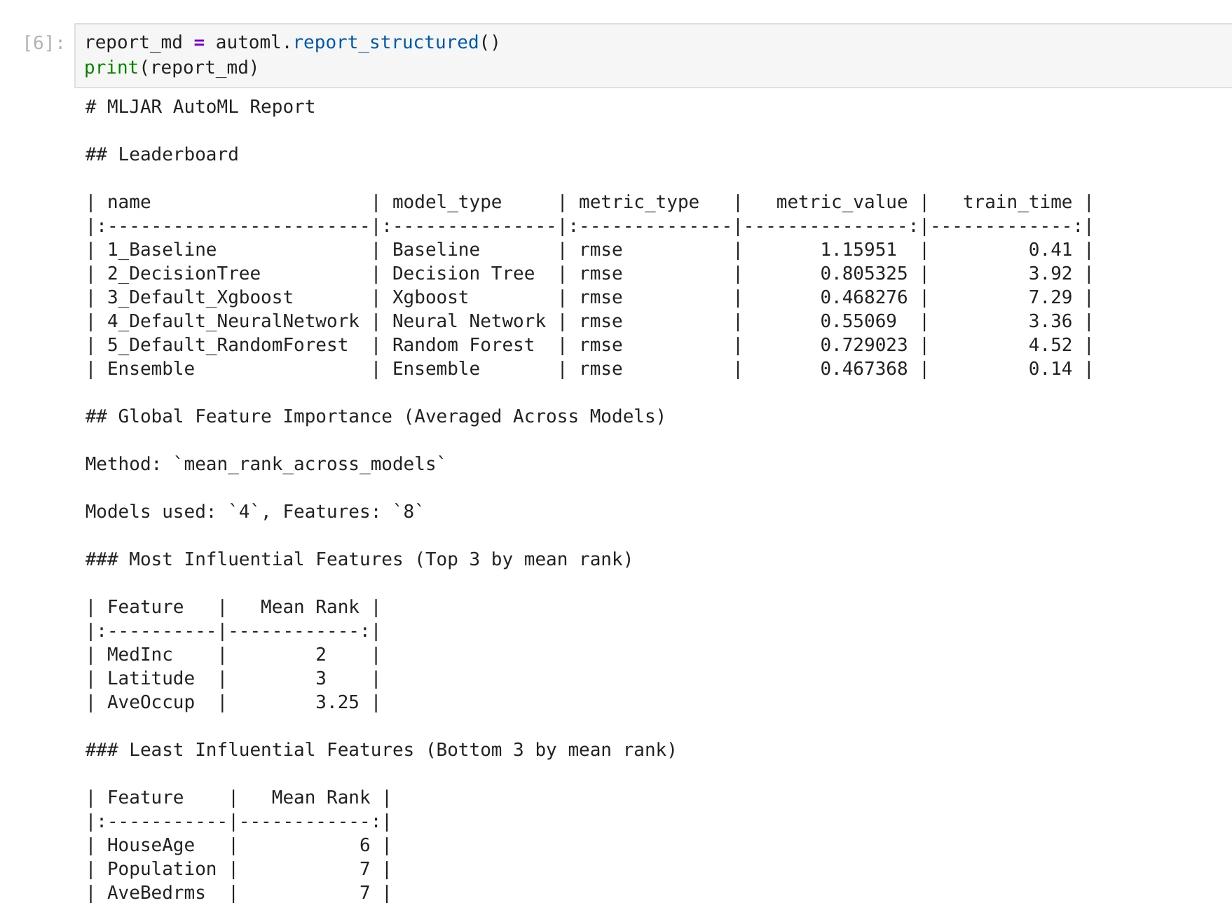Click the "automl" variable in the code cell
1232x924 pixels.
point(251,42)
